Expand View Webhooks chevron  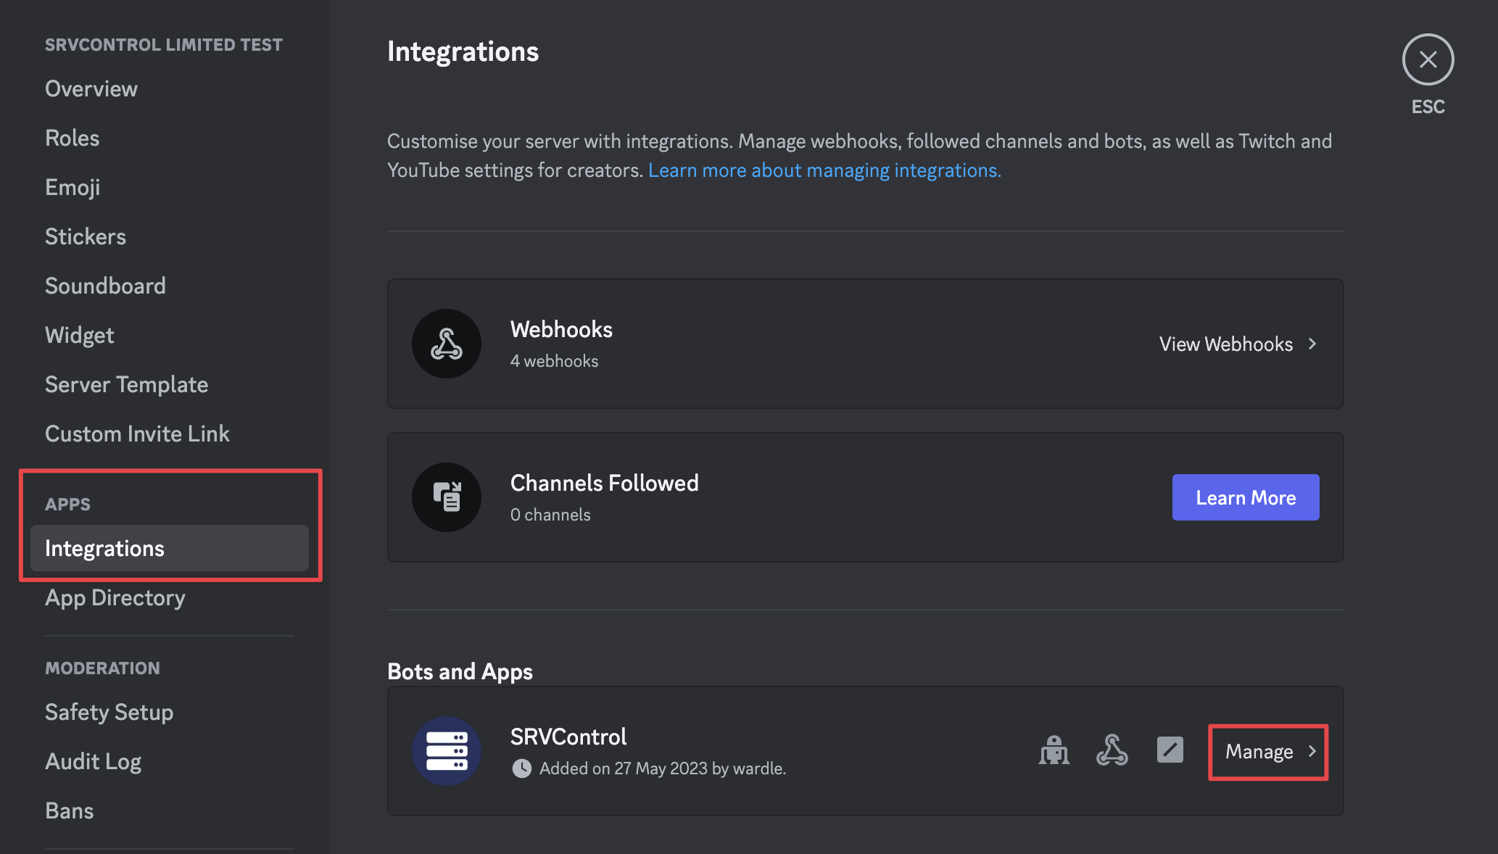[x=1312, y=344]
